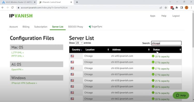
Task: Click the US flag in chi-a40 row
Action: click(72, 56)
